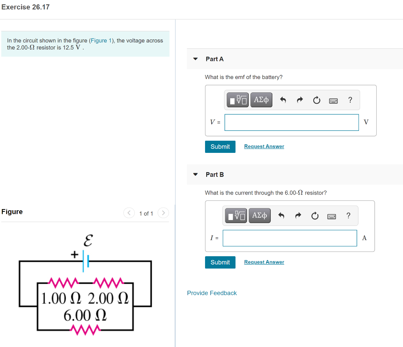Click redo arrow in Part B toolbar
The height and width of the screenshot is (347, 403).
coord(298,216)
